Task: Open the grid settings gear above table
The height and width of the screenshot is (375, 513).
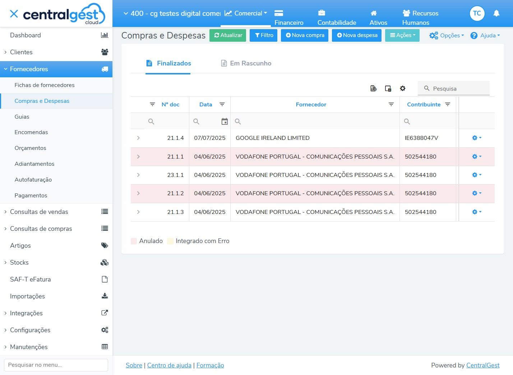Action: [x=403, y=88]
